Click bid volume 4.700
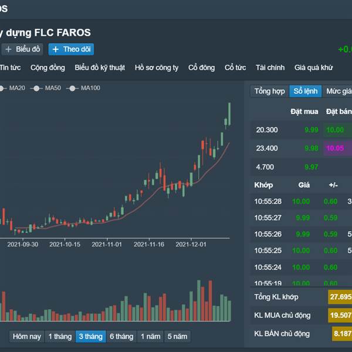The image size is (352, 352). [265, 167]
